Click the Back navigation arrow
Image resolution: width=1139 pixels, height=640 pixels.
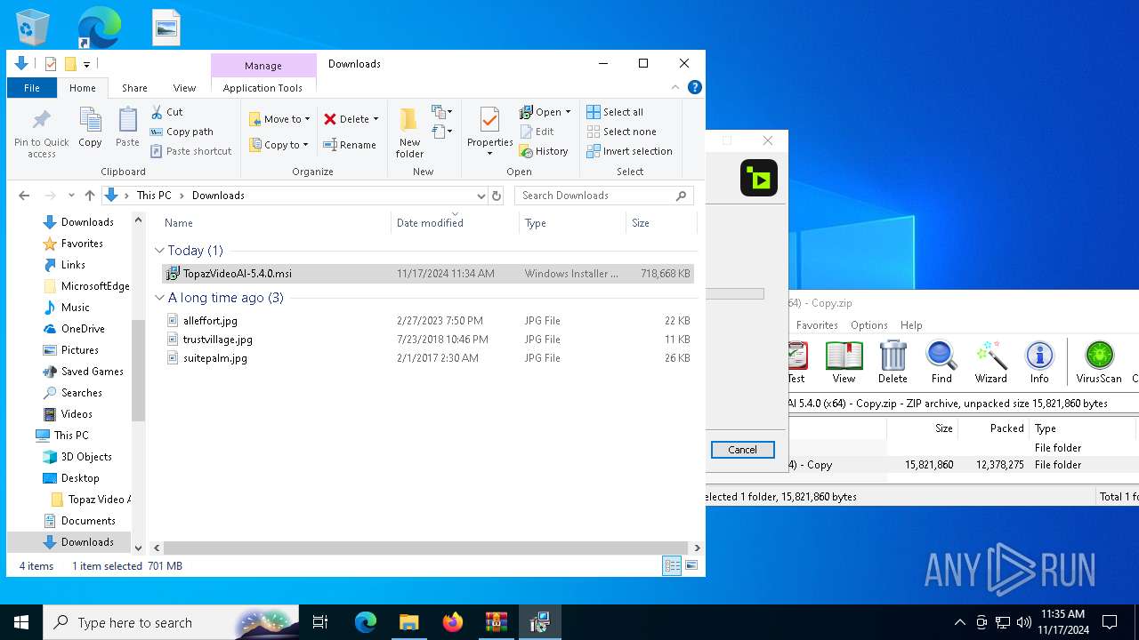(x=24, y=196)
